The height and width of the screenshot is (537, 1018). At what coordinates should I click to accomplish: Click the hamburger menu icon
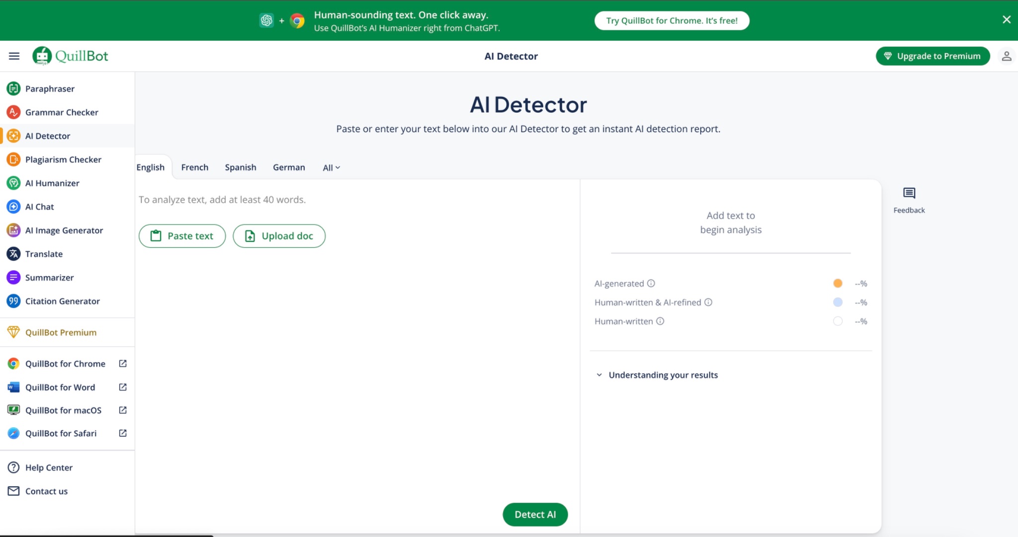14,56
